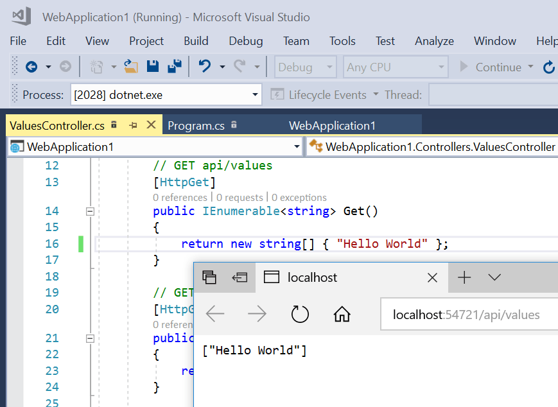Save the current file with the floppy icon
The height and width of the screenshot is (407, 558).
pos(153,67)
